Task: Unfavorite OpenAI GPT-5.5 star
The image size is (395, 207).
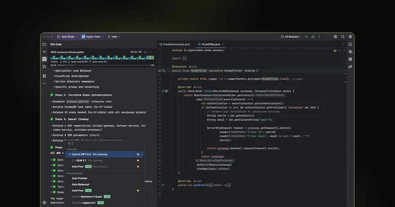Action: tap(138, 154)
